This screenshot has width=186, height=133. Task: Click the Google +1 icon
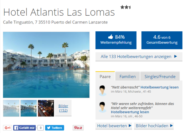click(7, 128)
